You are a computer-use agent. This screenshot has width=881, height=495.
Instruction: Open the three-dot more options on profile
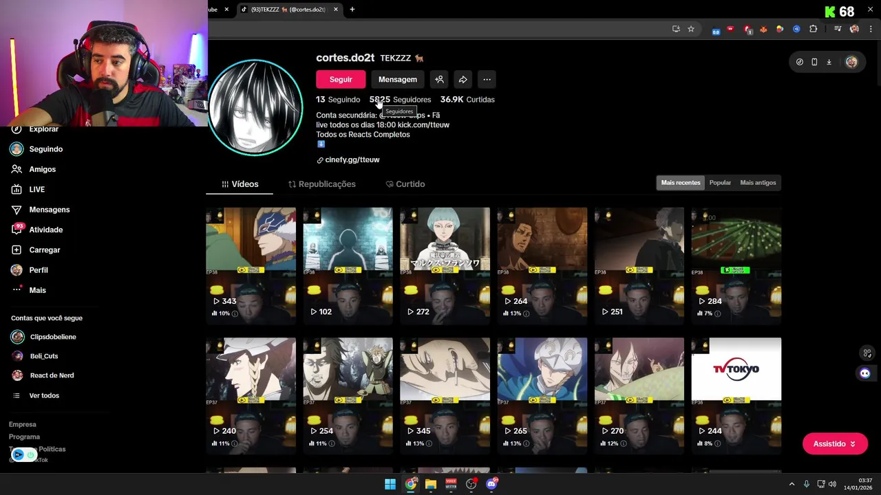[x=487, y=80]
